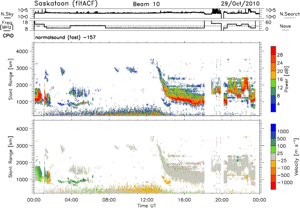Click the blue bottom of the power colorbar
Viewport: 300px width, 208px height.
273,108
